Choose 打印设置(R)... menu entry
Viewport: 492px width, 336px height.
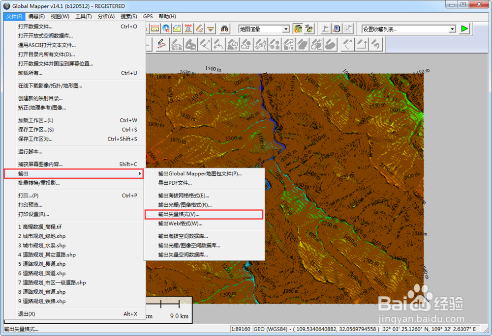[75, 214]
